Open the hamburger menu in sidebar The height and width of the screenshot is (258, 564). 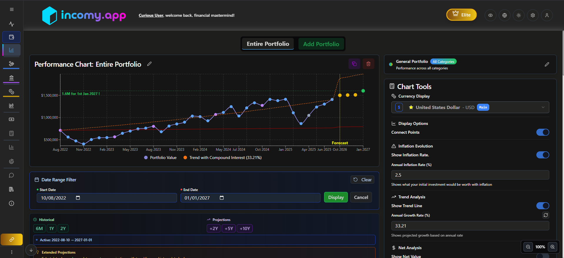11,9
